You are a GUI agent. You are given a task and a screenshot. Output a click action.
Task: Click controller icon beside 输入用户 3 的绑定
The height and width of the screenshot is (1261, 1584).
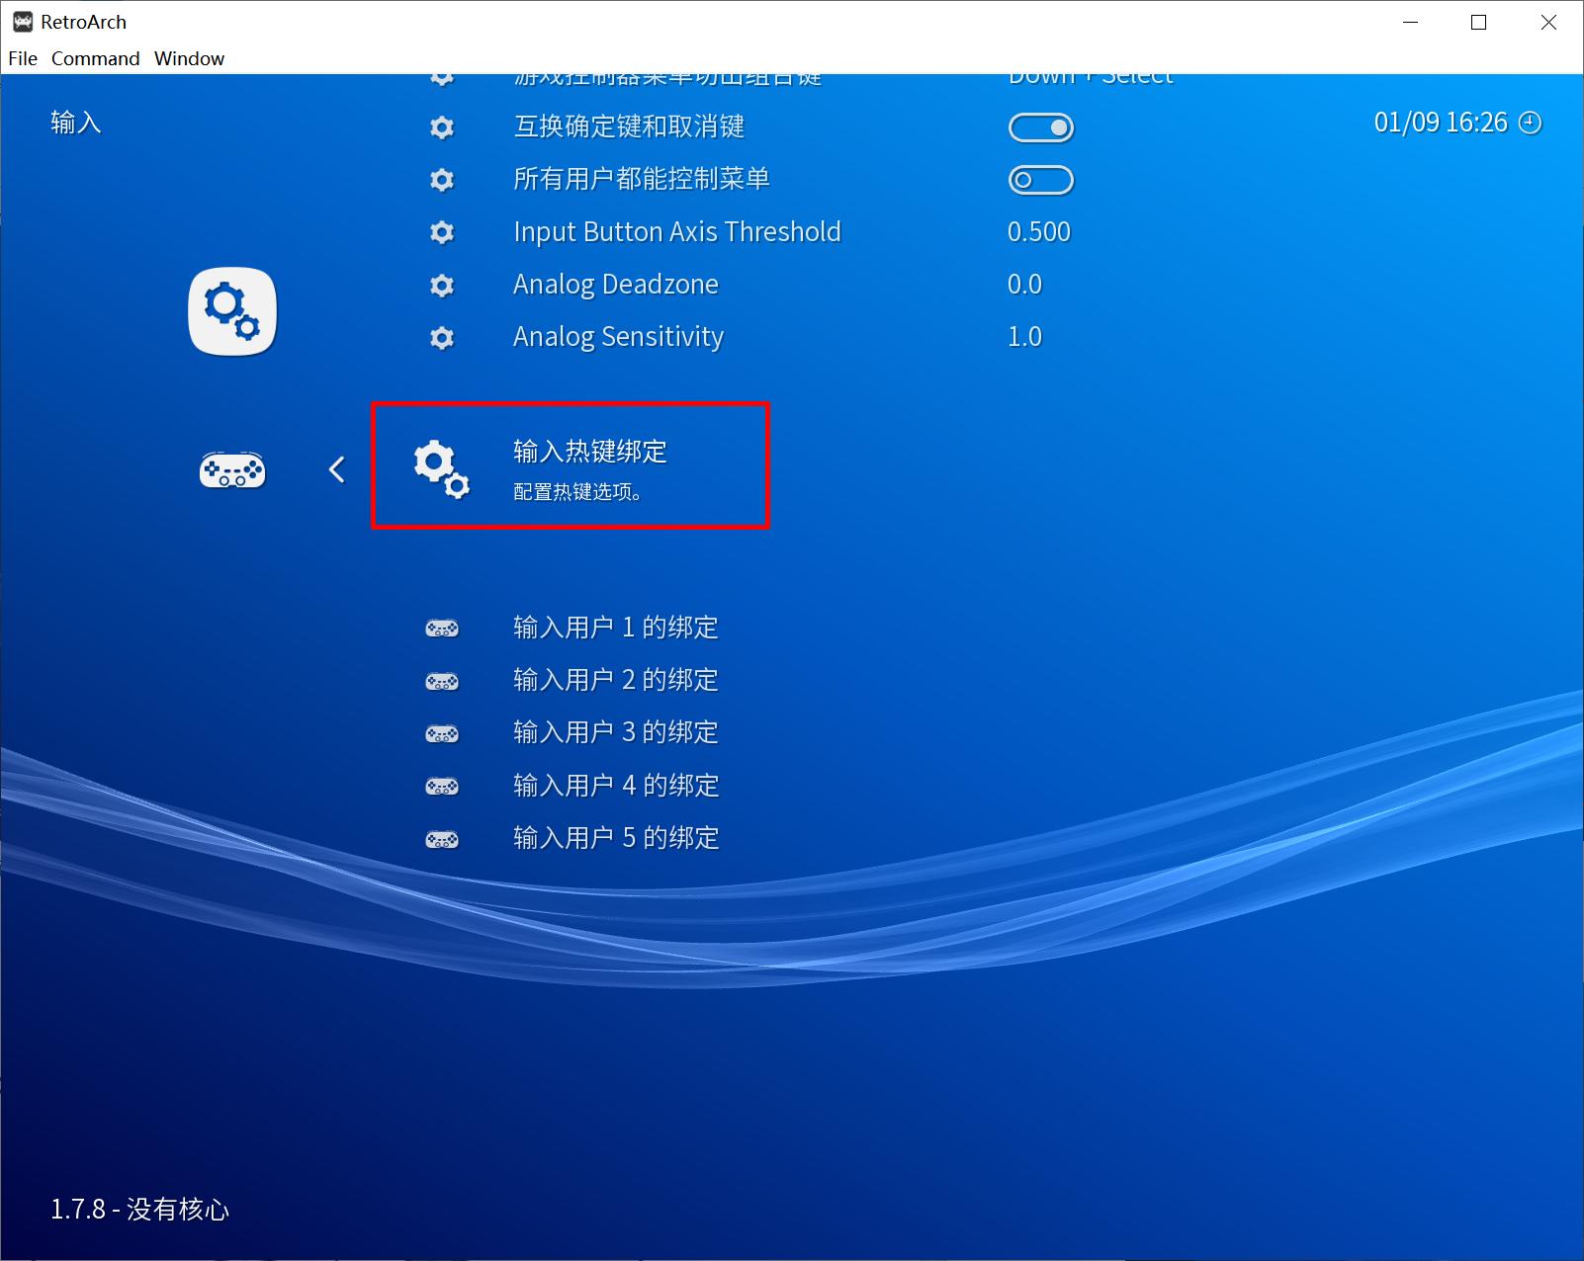pyautogui.click(x=442, y=733)
